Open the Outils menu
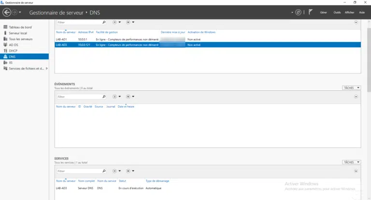The height and width of the screenshot is (200, 371). [337, 12]
